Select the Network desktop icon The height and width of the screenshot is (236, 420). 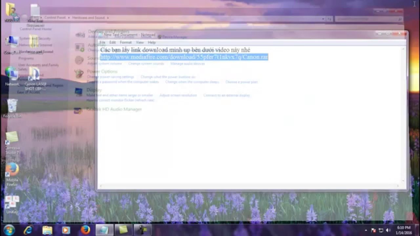(x=12, y=76)
